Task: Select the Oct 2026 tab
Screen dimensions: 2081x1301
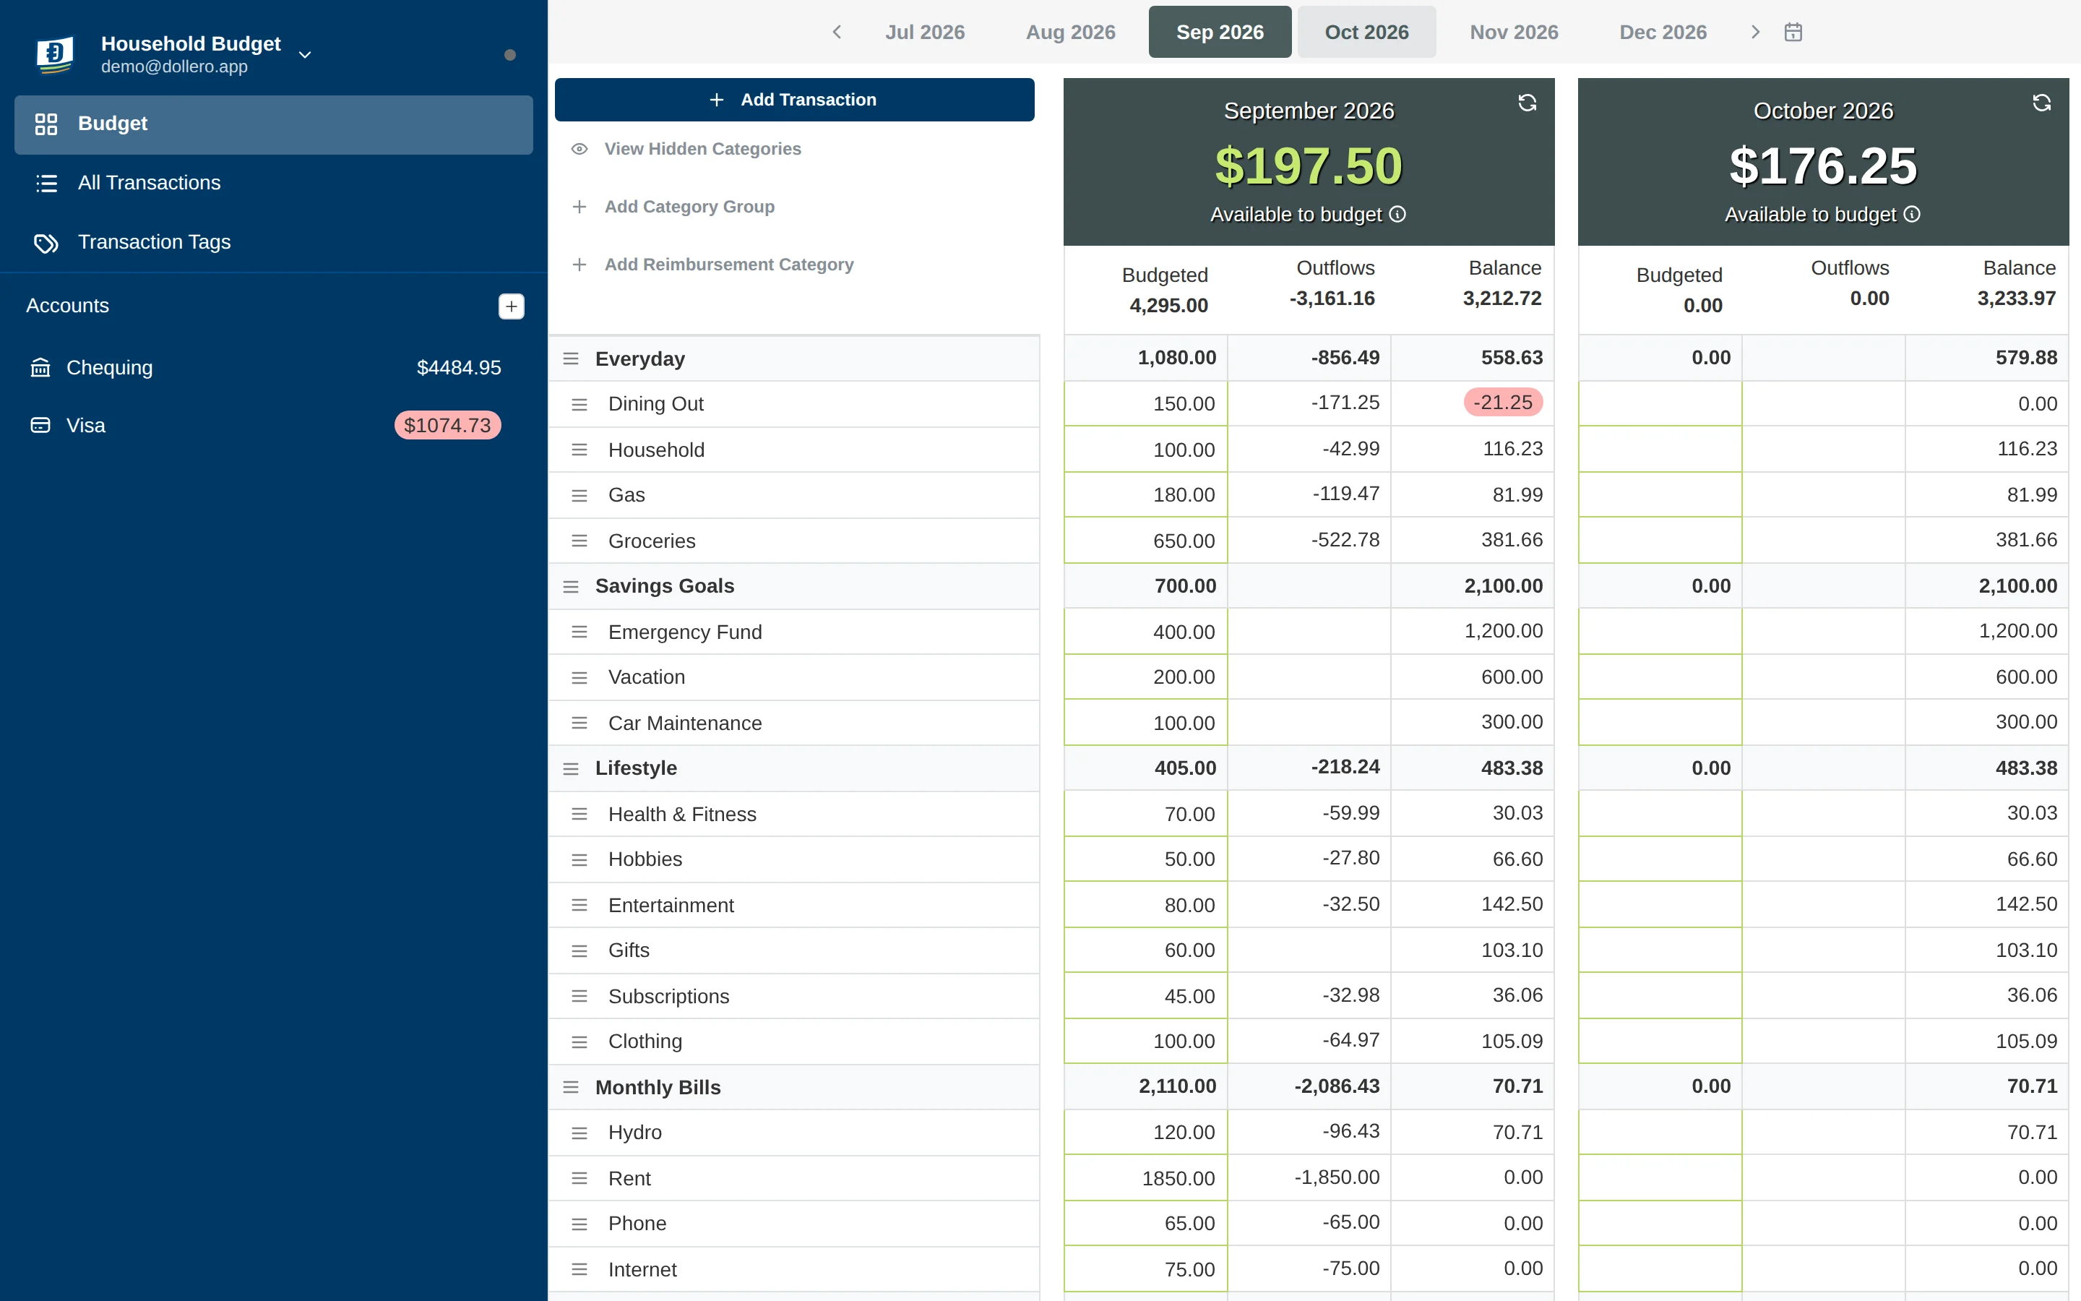Action: click(x=1366, y=32)
